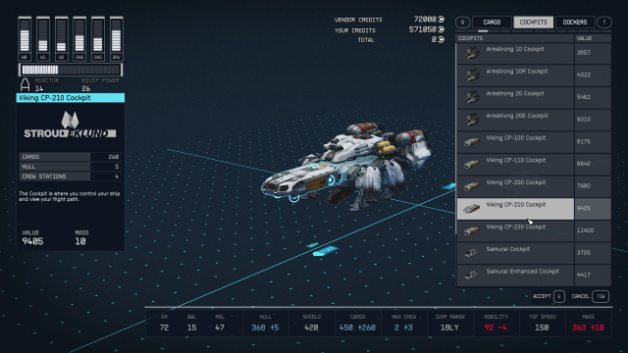Click the Mass 363 +10 stat
628x353 pixels.
pos(588,324)
